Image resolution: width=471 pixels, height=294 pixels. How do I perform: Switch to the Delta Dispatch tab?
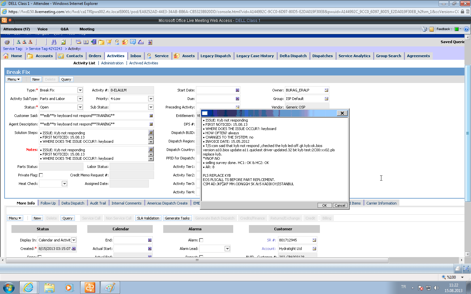[x=73, y=203]
